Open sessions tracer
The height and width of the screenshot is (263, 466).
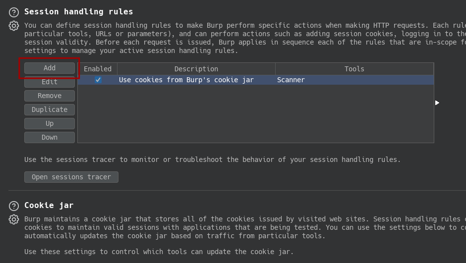point(71,177)
